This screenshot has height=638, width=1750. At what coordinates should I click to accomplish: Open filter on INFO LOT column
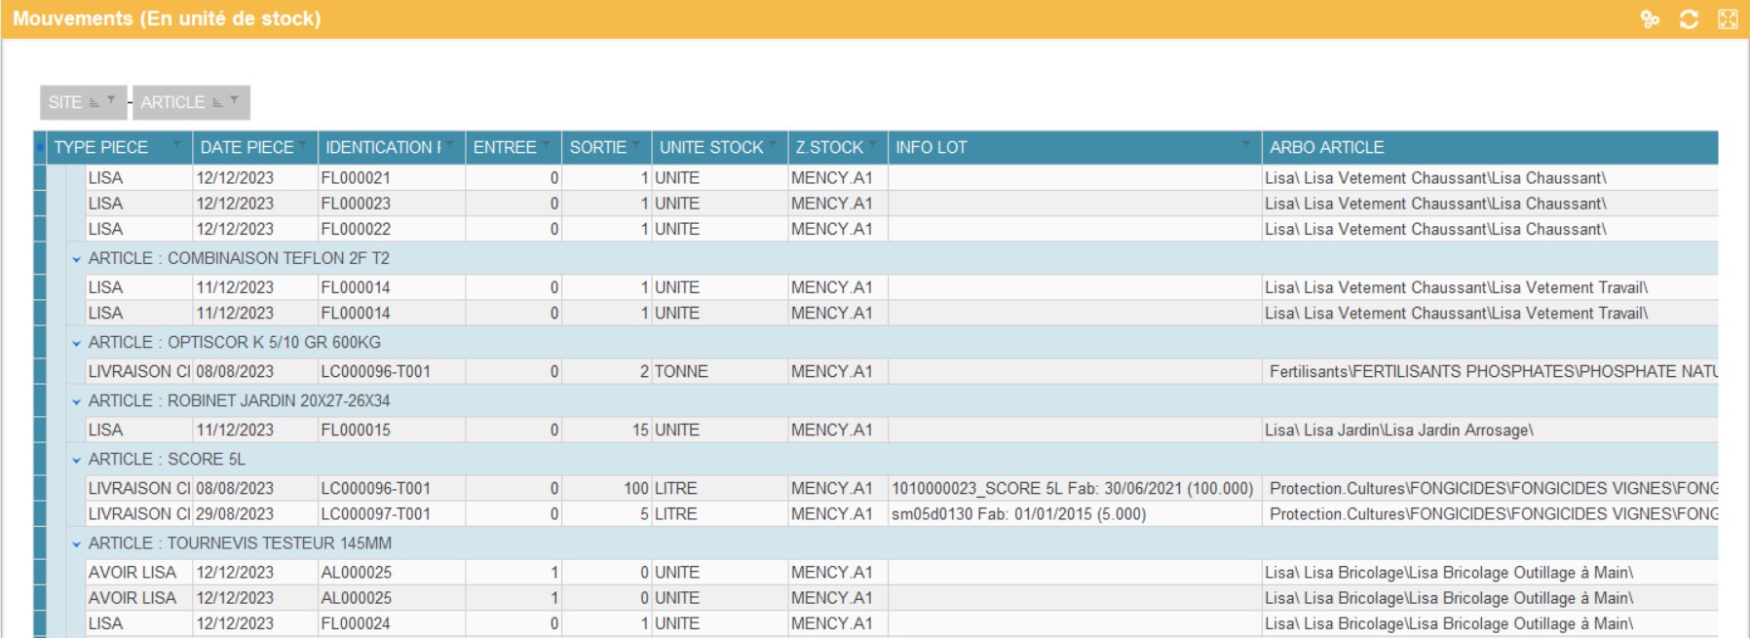[x=1245, y=145]
